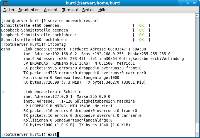The width and height of the screenshot is (200, 138).
Task: Minimize the terminal window
Action: point(182,3)
